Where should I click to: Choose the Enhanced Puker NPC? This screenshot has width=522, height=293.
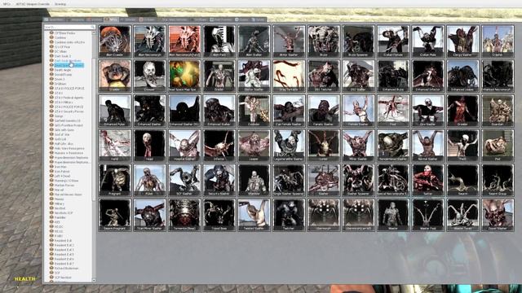[115, 111]
